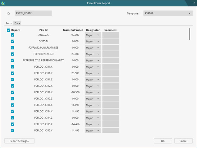This screenshot has height=148, width=197.
Task: Confirm with the OK button
Action: [x=163, y=141]
